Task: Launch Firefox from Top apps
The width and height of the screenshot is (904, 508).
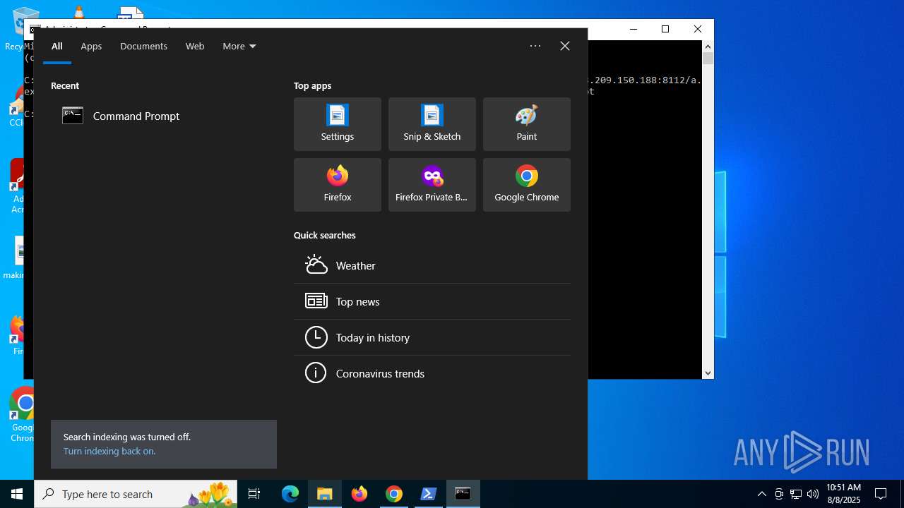Action: pos(338,185)
